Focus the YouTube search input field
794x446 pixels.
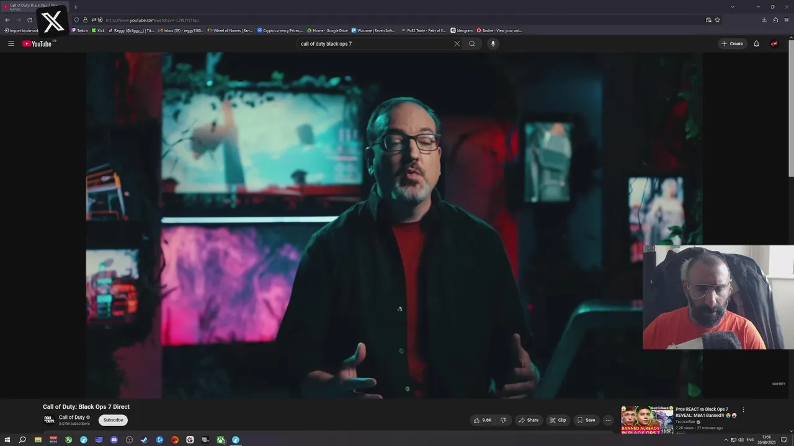(375, 43)
